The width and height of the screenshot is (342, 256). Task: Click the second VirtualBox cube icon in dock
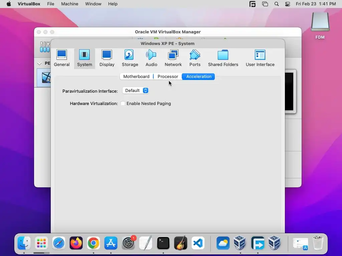click(275, 243)
